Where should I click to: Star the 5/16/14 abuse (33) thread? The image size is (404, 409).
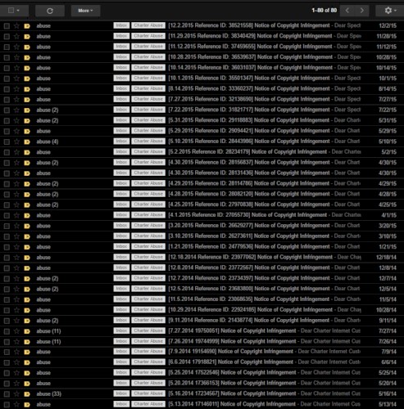point(16,394)
